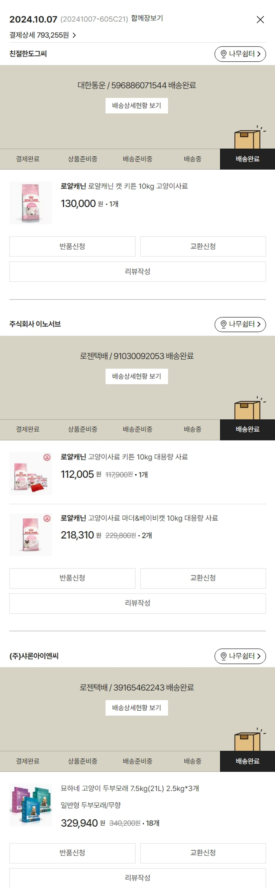This screenshot has height=888, width=275.
Task: Open 마더&베이비캣 10kg product thumbnail
Action: [x=31, y=534]
